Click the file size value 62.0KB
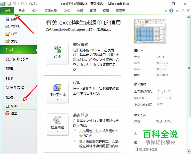The height and width of the screenshot is (154, 191). click(161, 57)
